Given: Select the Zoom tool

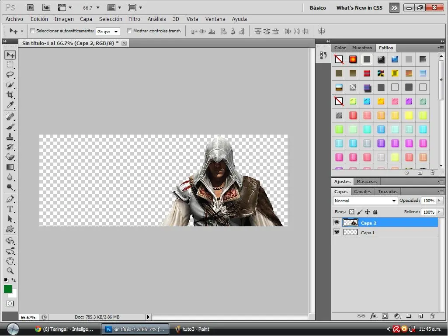Looking at the screenshot, I should point(10,271).
